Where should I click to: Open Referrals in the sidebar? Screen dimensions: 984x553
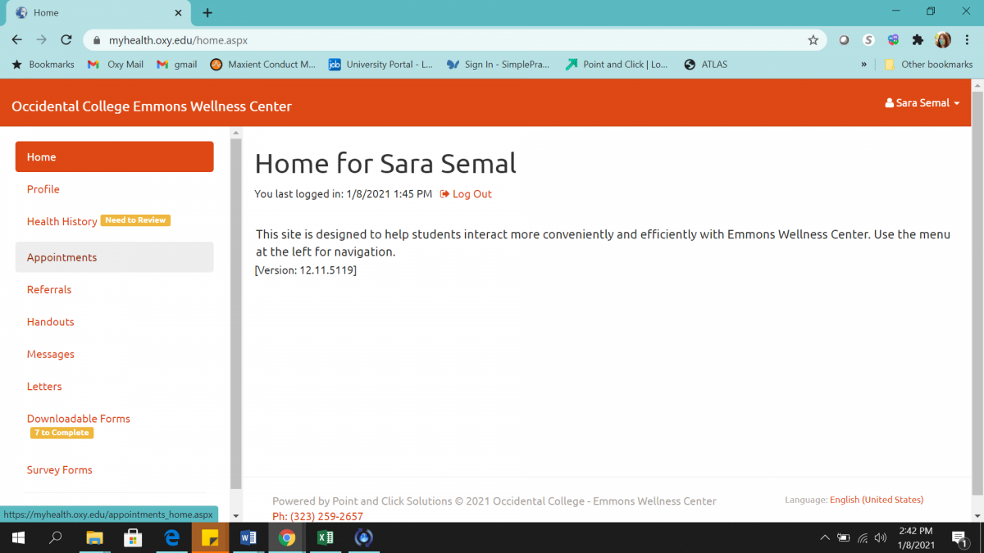click(x=49, y=289)
